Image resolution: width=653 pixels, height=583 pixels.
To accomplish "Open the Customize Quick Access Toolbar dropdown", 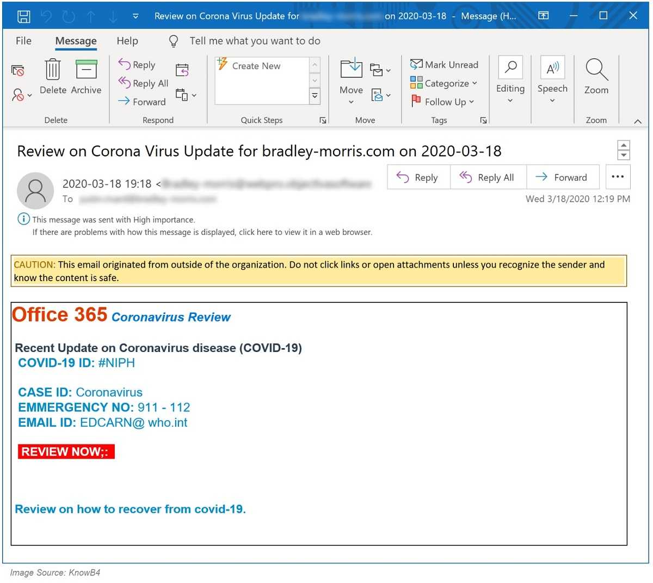I will click(135, 16).
